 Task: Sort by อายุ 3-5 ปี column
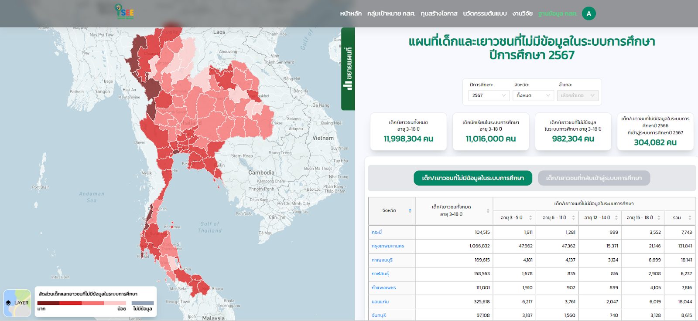pos(530,218)
